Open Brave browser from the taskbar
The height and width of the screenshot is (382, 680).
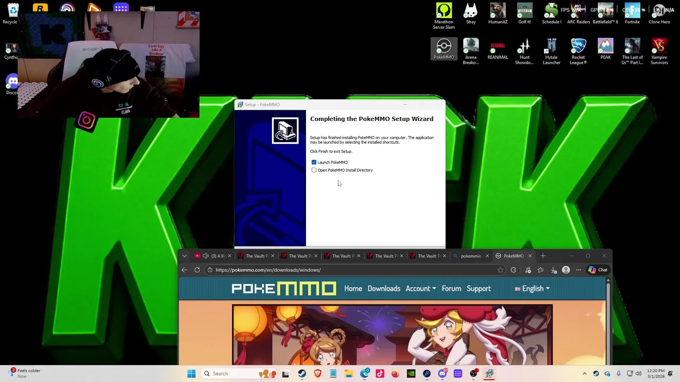tap(318, 374)
